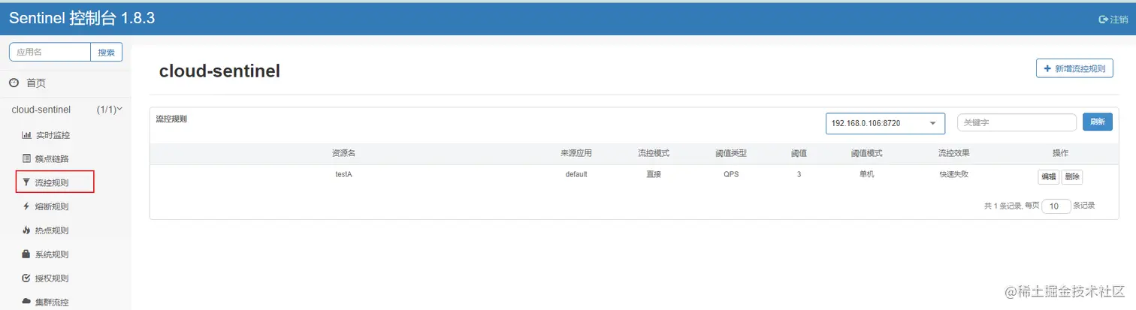The image size is (1136, 310).
Task: Click the cloud icon for 集群流控
Action: pyautogui.click(x=26, y=302)
